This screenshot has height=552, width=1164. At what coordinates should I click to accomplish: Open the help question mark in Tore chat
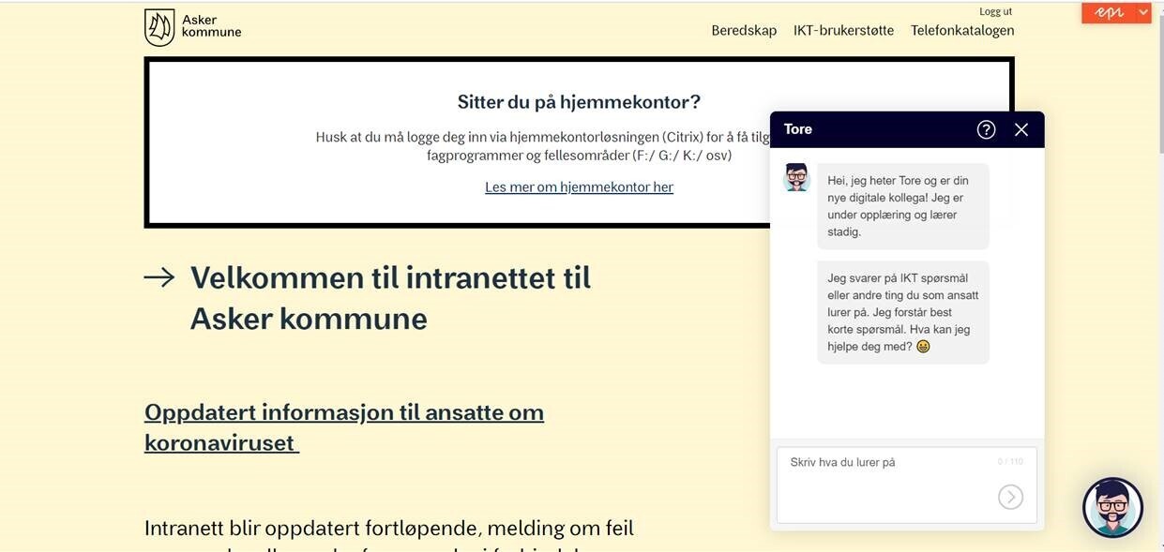[986, 130]
